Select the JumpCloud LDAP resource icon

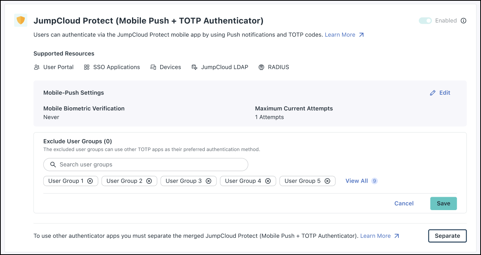(194, 67)
